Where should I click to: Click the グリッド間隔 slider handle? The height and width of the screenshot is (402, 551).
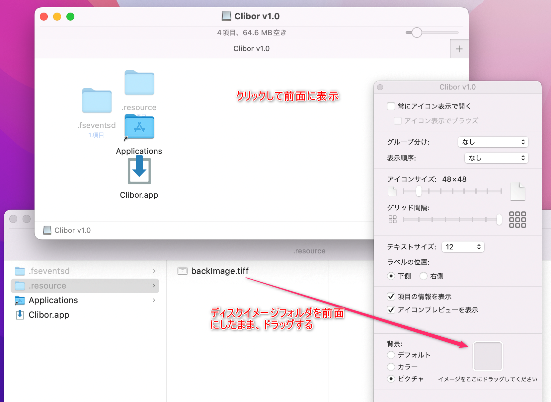pyautogui.click(x=499, y=219)
